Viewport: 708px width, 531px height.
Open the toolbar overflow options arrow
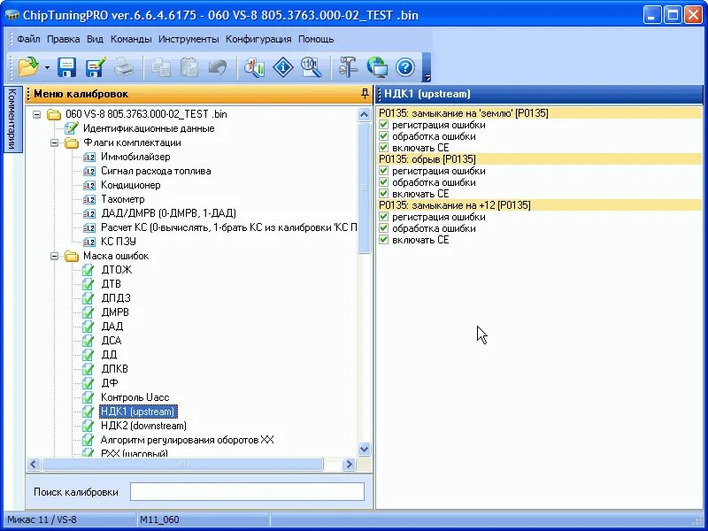(x=427, y=78)
